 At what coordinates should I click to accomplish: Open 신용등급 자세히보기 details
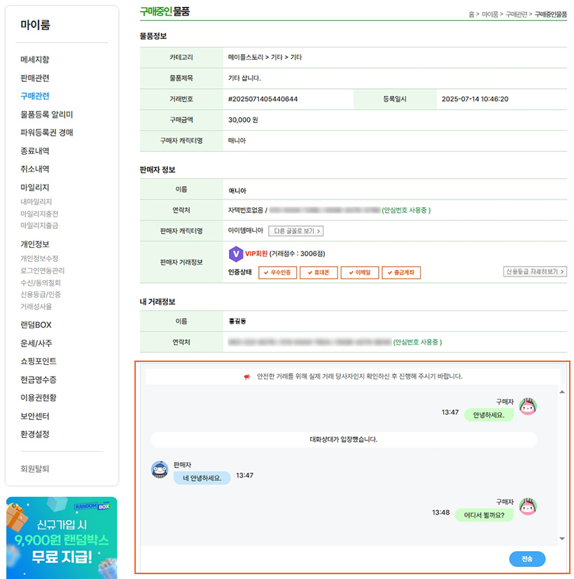click(535, 272)
